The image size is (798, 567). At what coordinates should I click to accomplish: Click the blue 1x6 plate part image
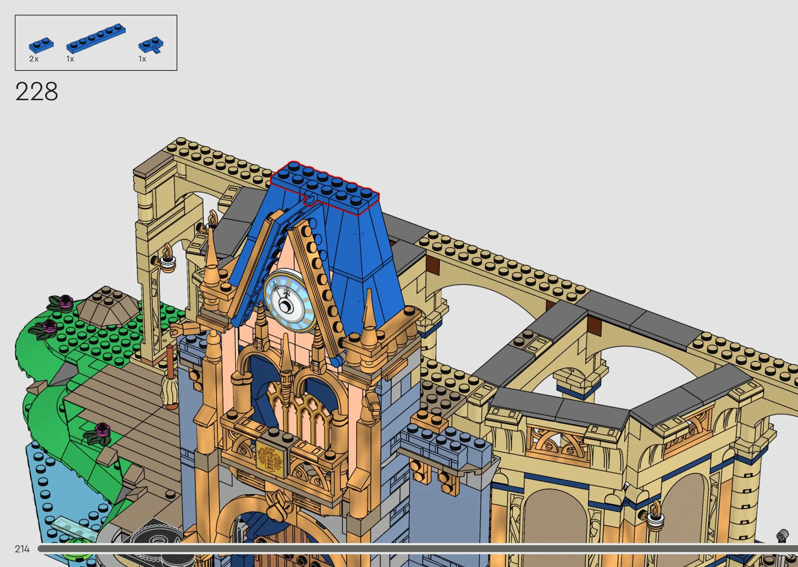96,38
